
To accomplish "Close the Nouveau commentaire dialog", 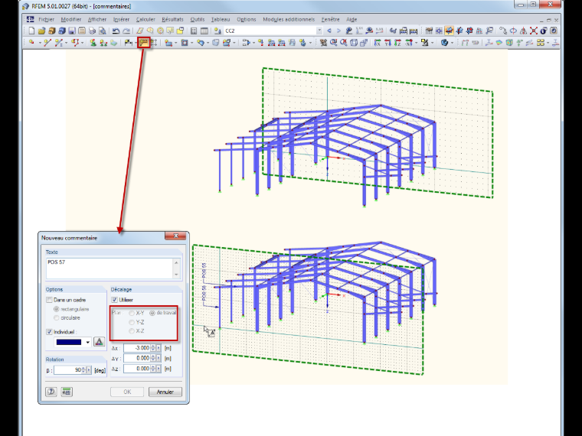I will pos(175,236).
